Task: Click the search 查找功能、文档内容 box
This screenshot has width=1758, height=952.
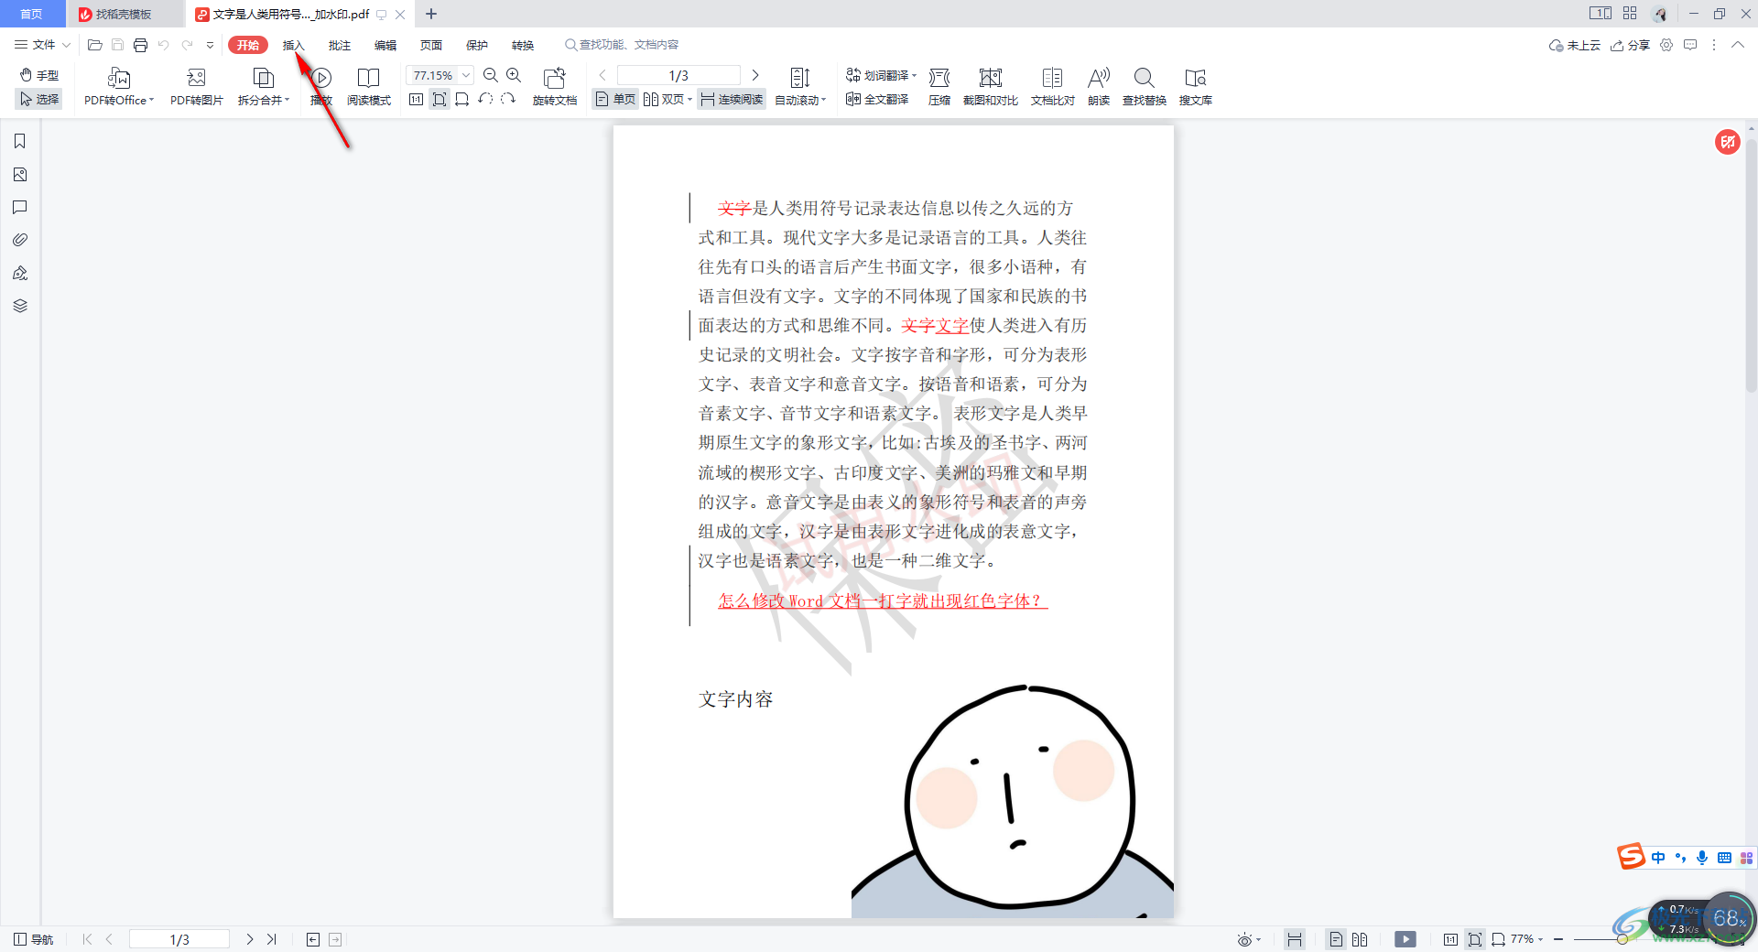Action: (x=623, y=45)
